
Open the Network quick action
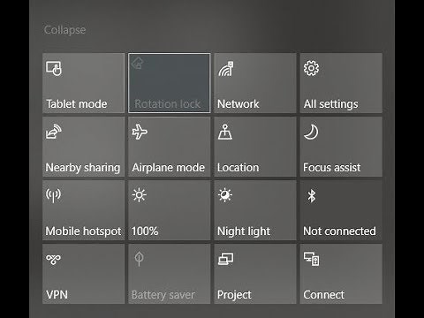tap(255, 83)
